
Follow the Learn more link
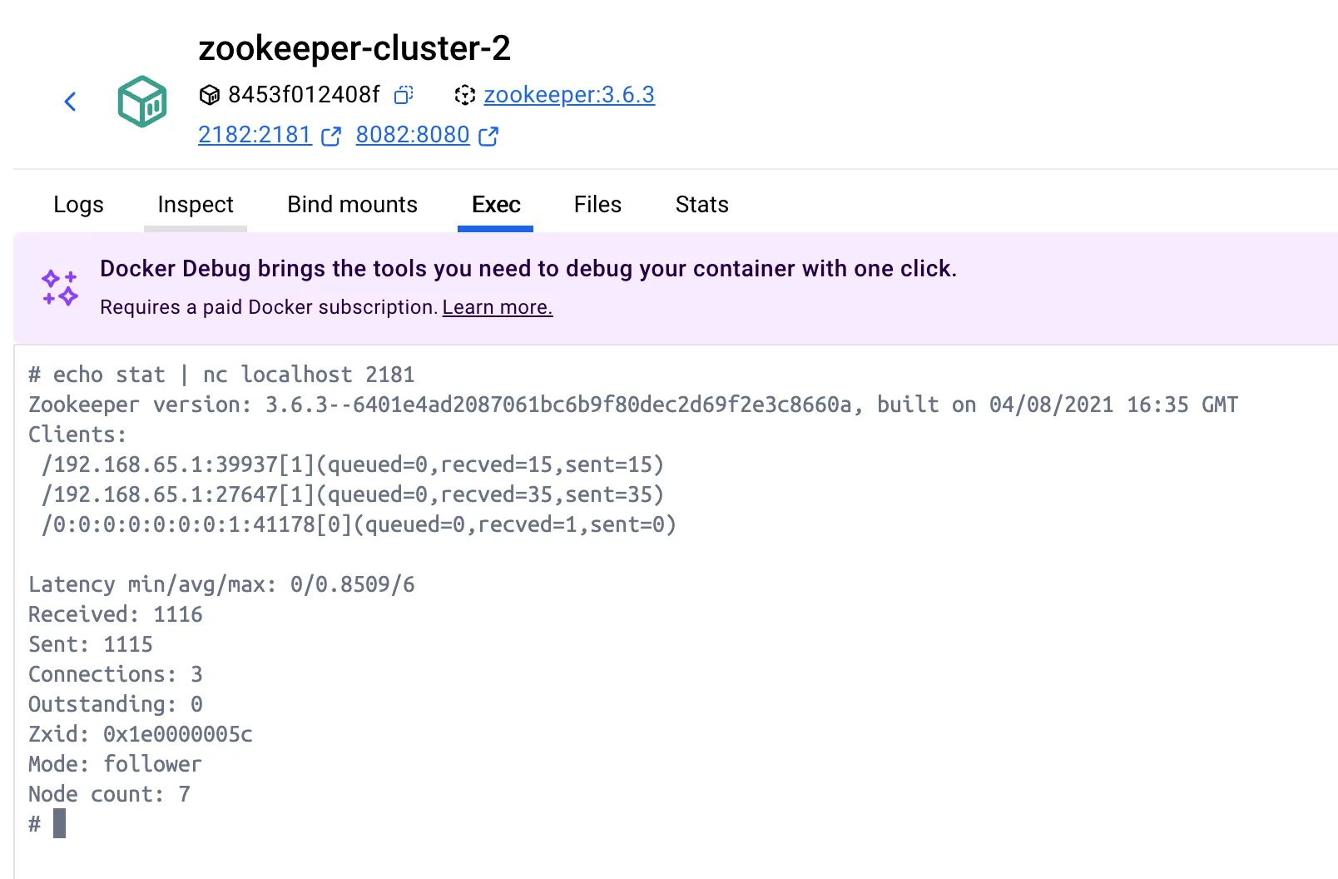click(498, 307)
